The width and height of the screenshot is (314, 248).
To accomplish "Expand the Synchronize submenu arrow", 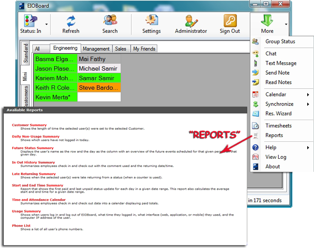I will pos(308,104).
